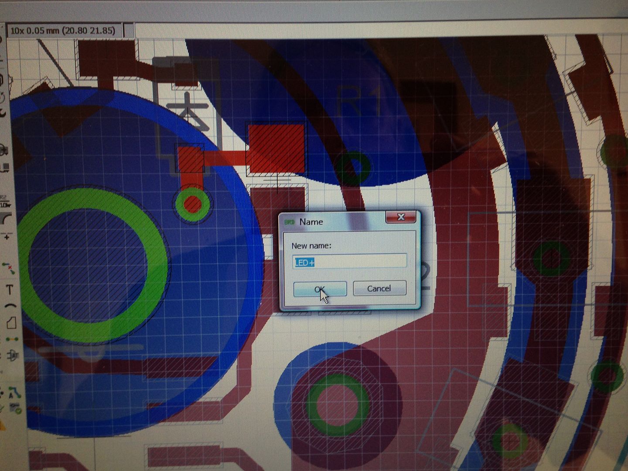The height and width of the screenshot is (471, 628).
Task: Select the Ripup tool
Action: 9,268
